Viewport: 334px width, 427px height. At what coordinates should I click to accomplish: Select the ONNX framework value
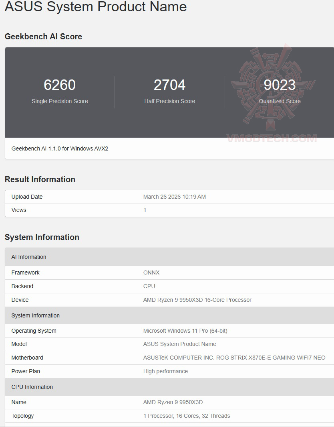point(151,272)
